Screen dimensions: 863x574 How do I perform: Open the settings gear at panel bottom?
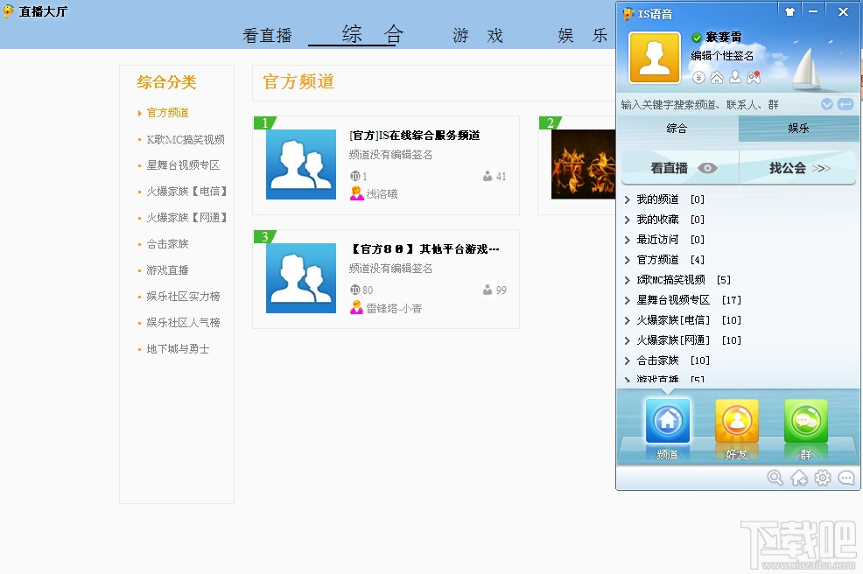click(823, 478)
